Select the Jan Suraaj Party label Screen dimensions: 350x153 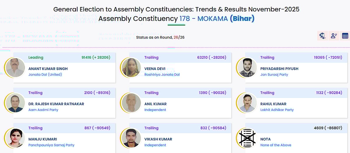(274, 74)
